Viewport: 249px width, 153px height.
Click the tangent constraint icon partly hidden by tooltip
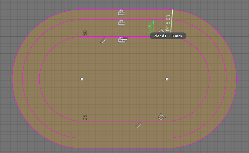tap(162, 31)
